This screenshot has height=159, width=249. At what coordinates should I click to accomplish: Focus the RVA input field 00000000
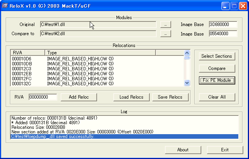[x=43, y=97]
